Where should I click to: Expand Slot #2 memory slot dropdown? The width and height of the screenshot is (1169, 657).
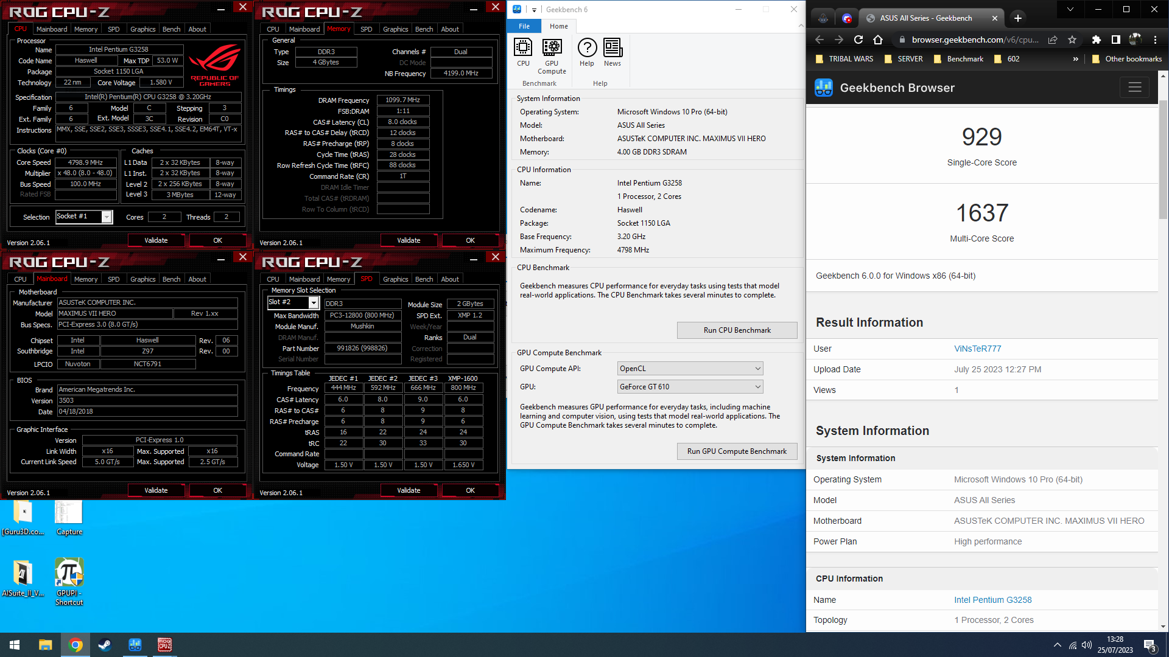pos(314,302)
